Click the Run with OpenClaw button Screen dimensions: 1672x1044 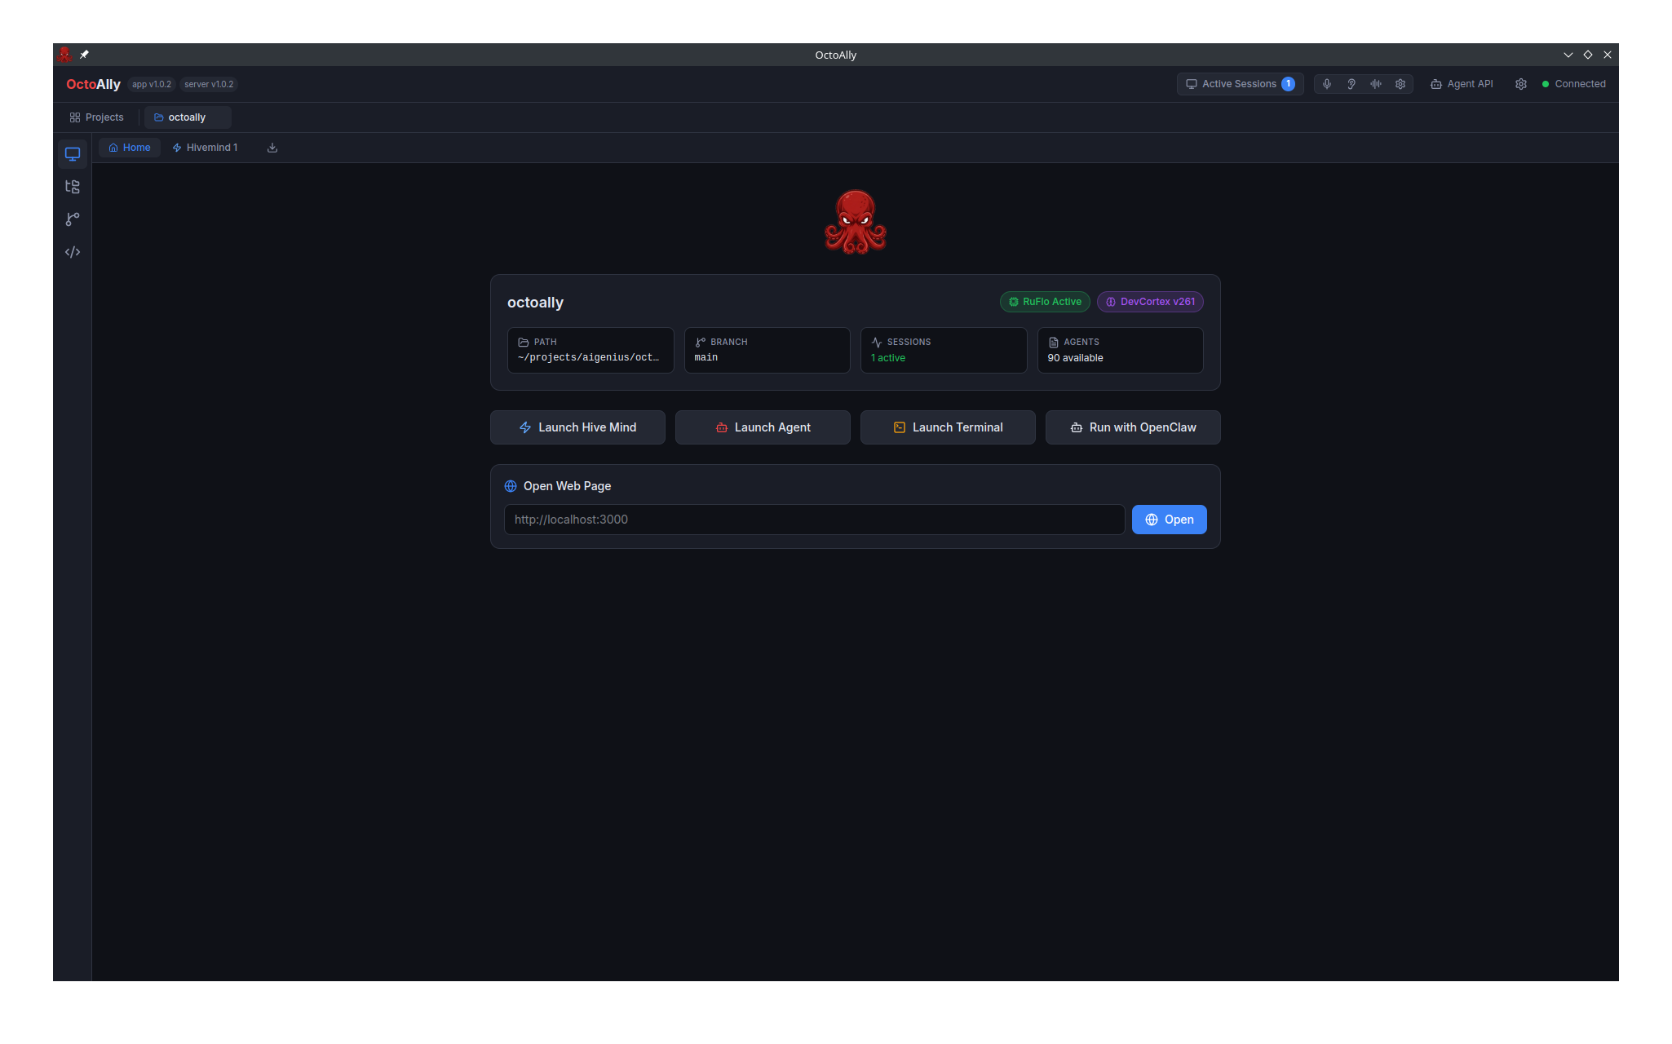click(1133, 427)
